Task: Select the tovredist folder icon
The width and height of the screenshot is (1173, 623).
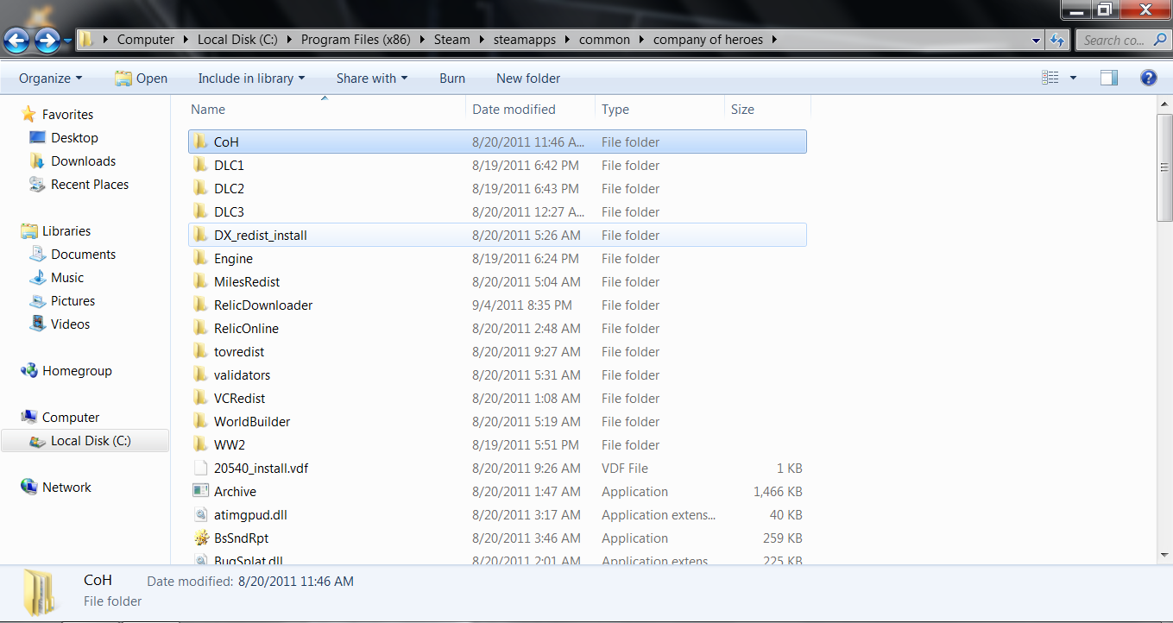Action: pyautogui.click(x=200, y=351)
